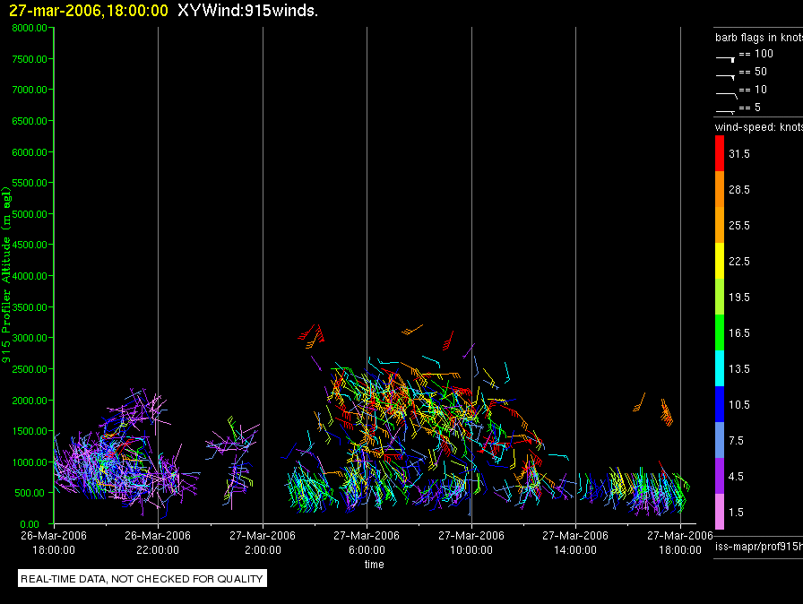803x604 pixels.
Task: Click the '3500.00' altitude axis label
Action: (30, 307)
